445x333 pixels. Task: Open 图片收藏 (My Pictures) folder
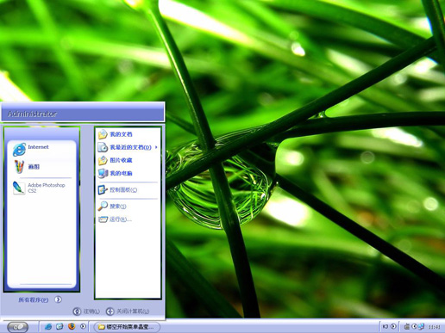[128, 160]
